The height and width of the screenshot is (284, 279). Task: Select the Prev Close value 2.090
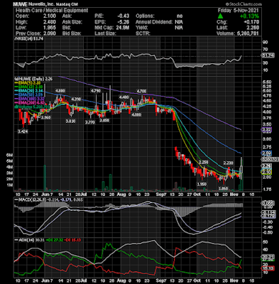50,33
